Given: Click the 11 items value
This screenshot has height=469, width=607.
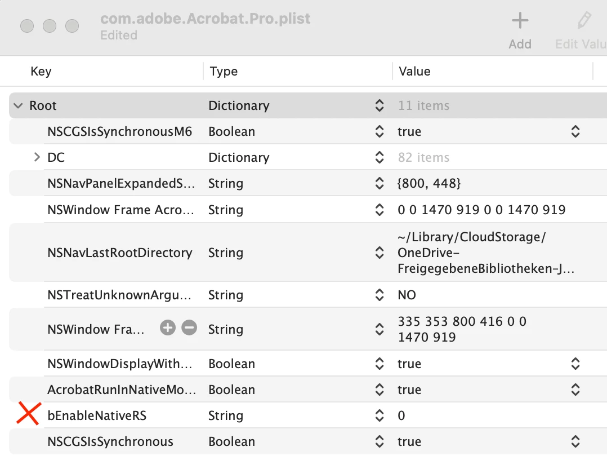Looking at the screenshot, I should (424, 105).
